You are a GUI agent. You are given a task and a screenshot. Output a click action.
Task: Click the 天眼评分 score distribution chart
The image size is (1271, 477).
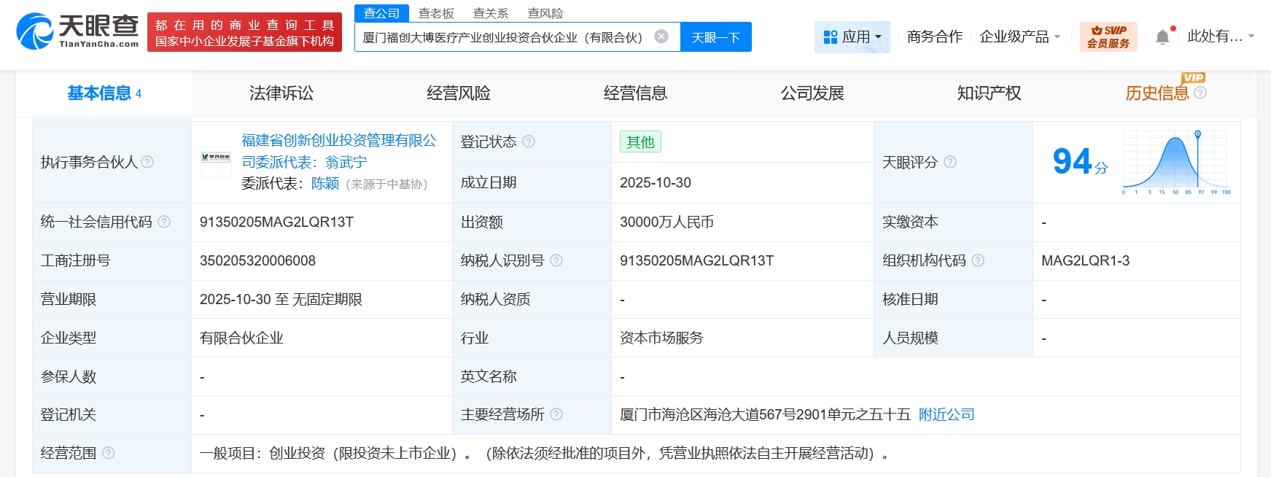1175,162
